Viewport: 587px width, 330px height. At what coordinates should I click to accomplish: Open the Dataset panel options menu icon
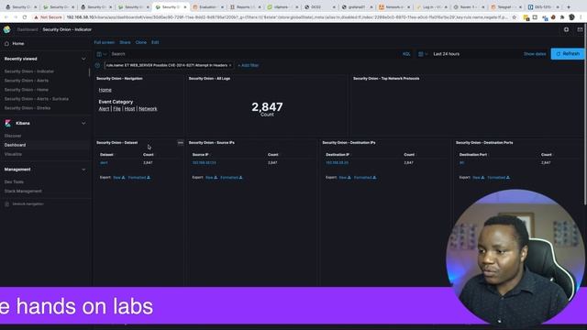(181, 143)
